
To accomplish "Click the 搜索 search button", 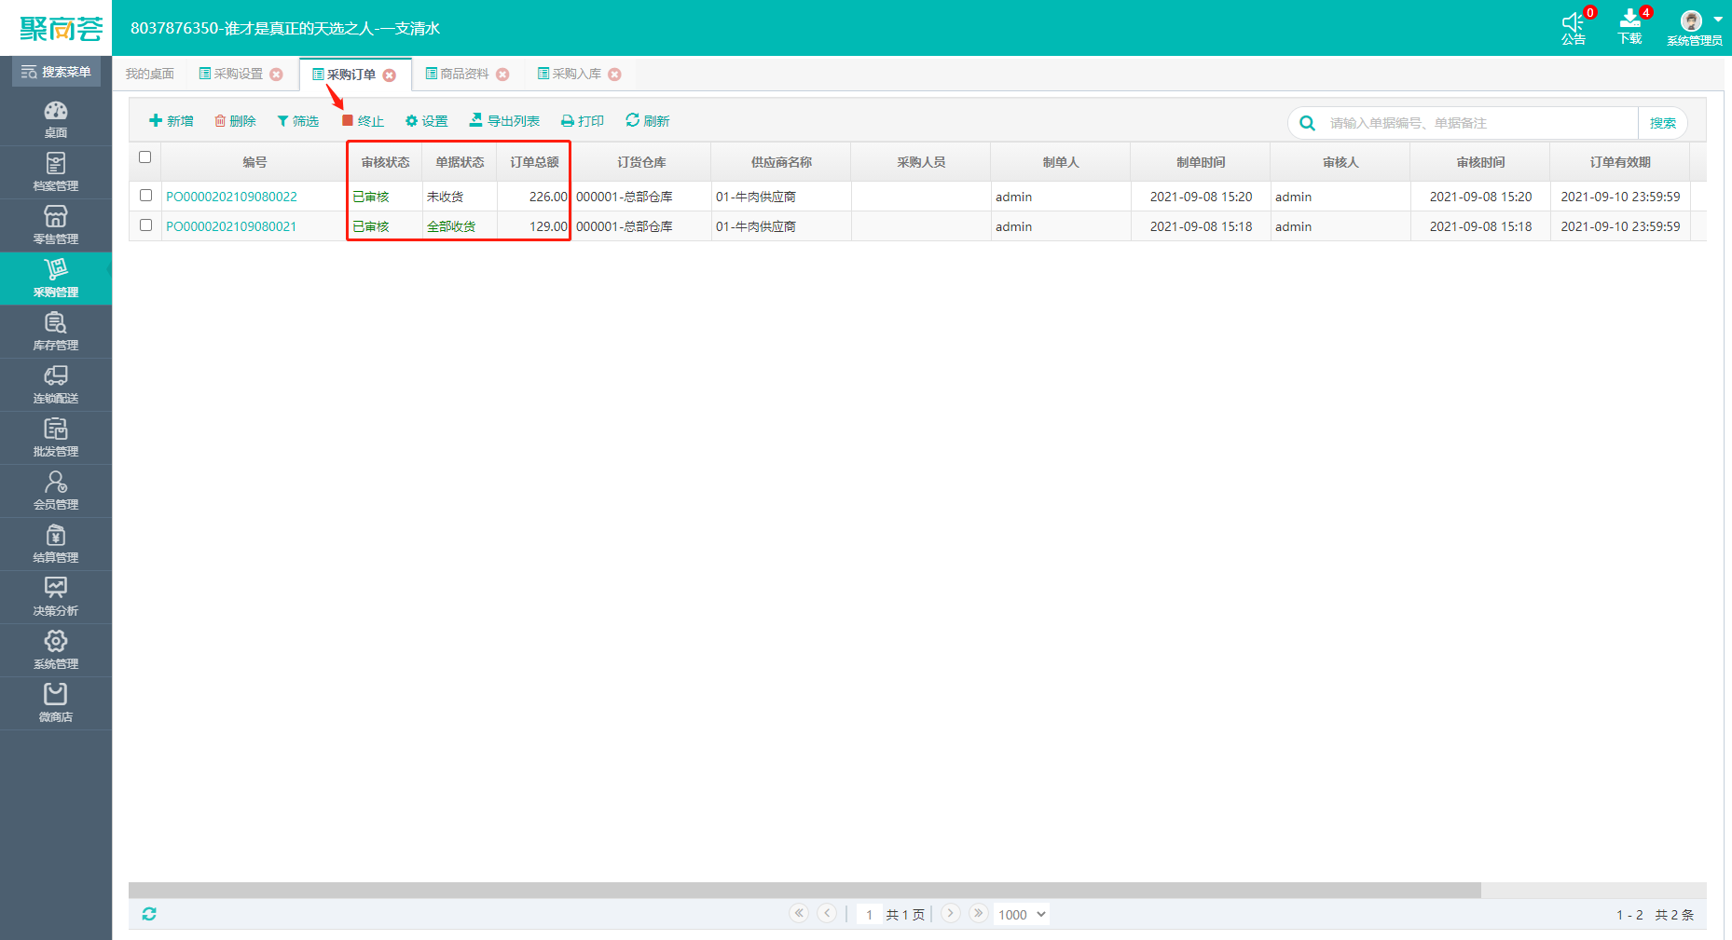I will tap(1663, 123).
